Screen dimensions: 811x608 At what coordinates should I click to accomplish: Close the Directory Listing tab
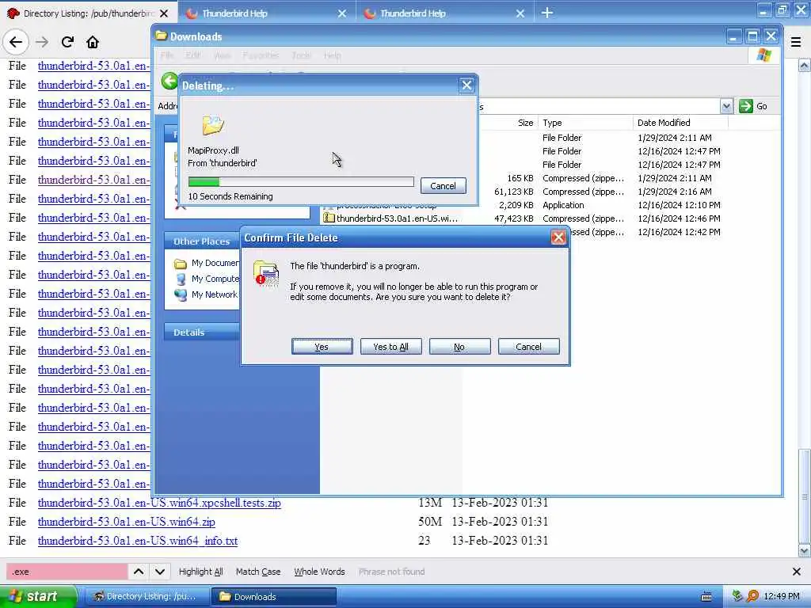click(163, 13)
